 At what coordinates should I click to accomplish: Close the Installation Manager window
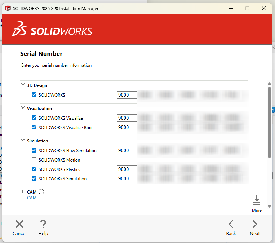[x=263, y=8]
